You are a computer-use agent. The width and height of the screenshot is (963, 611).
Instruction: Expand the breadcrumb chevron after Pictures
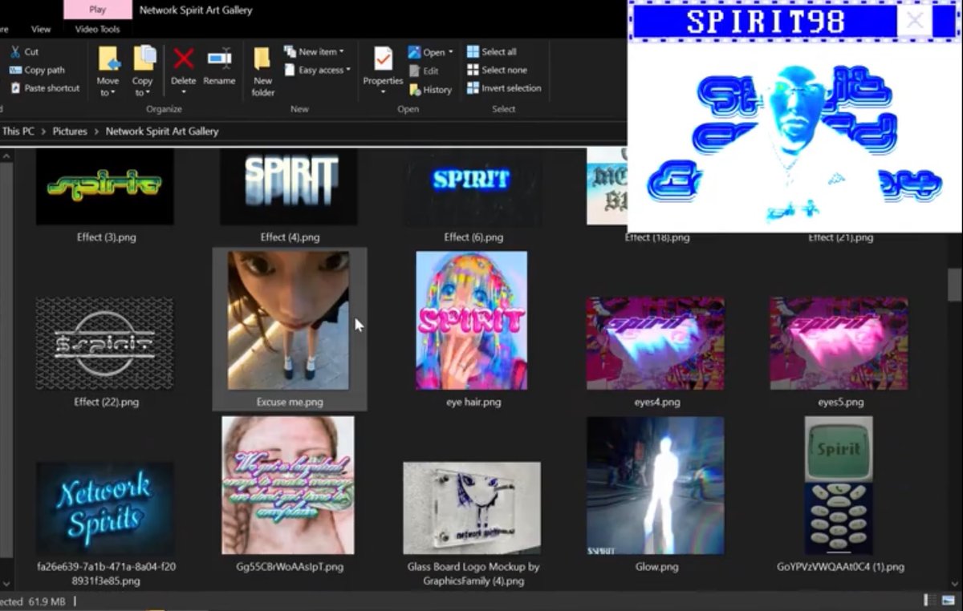tap(96, 132)
